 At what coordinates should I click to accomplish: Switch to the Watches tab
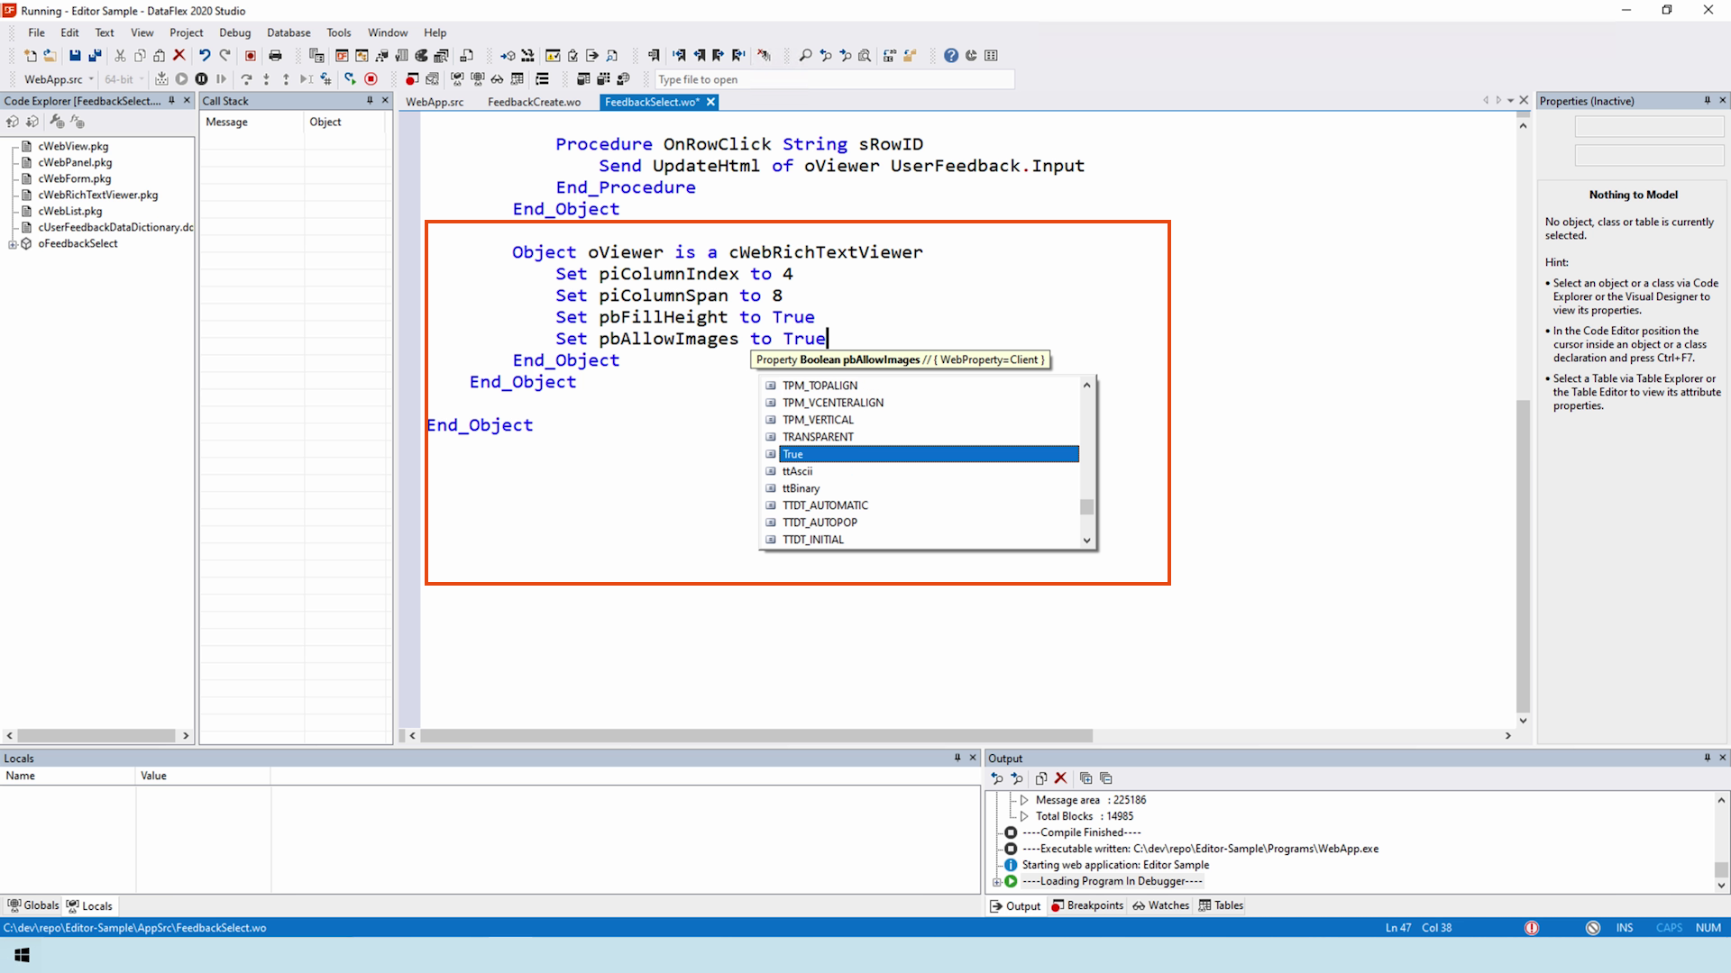(1161, 905)
